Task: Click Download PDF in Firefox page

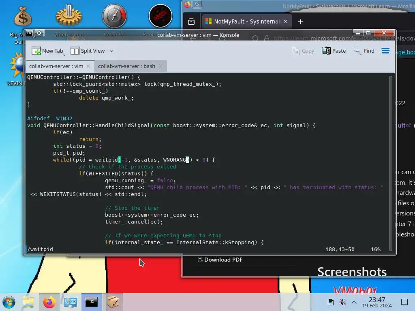Action: click(220, 260)
